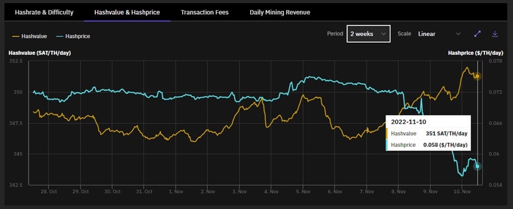The width and height of the screenshot is (513, 209).
Task: Click the 342.5 left axis value
Action: pyautogui.click(x=16, y=185)
